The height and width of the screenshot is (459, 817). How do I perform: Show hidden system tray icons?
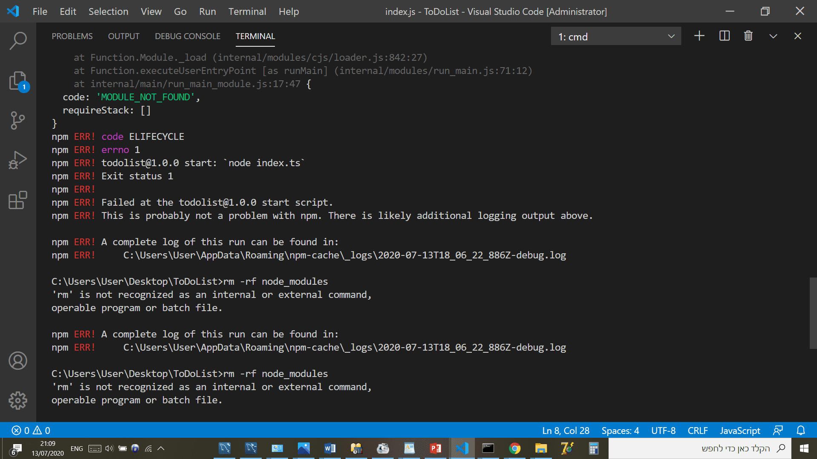point(161,448)
